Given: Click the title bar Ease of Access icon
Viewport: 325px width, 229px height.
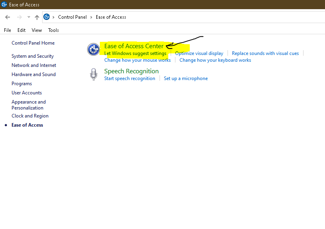Looking at the screenshot, I should click(x=4, y=4).
